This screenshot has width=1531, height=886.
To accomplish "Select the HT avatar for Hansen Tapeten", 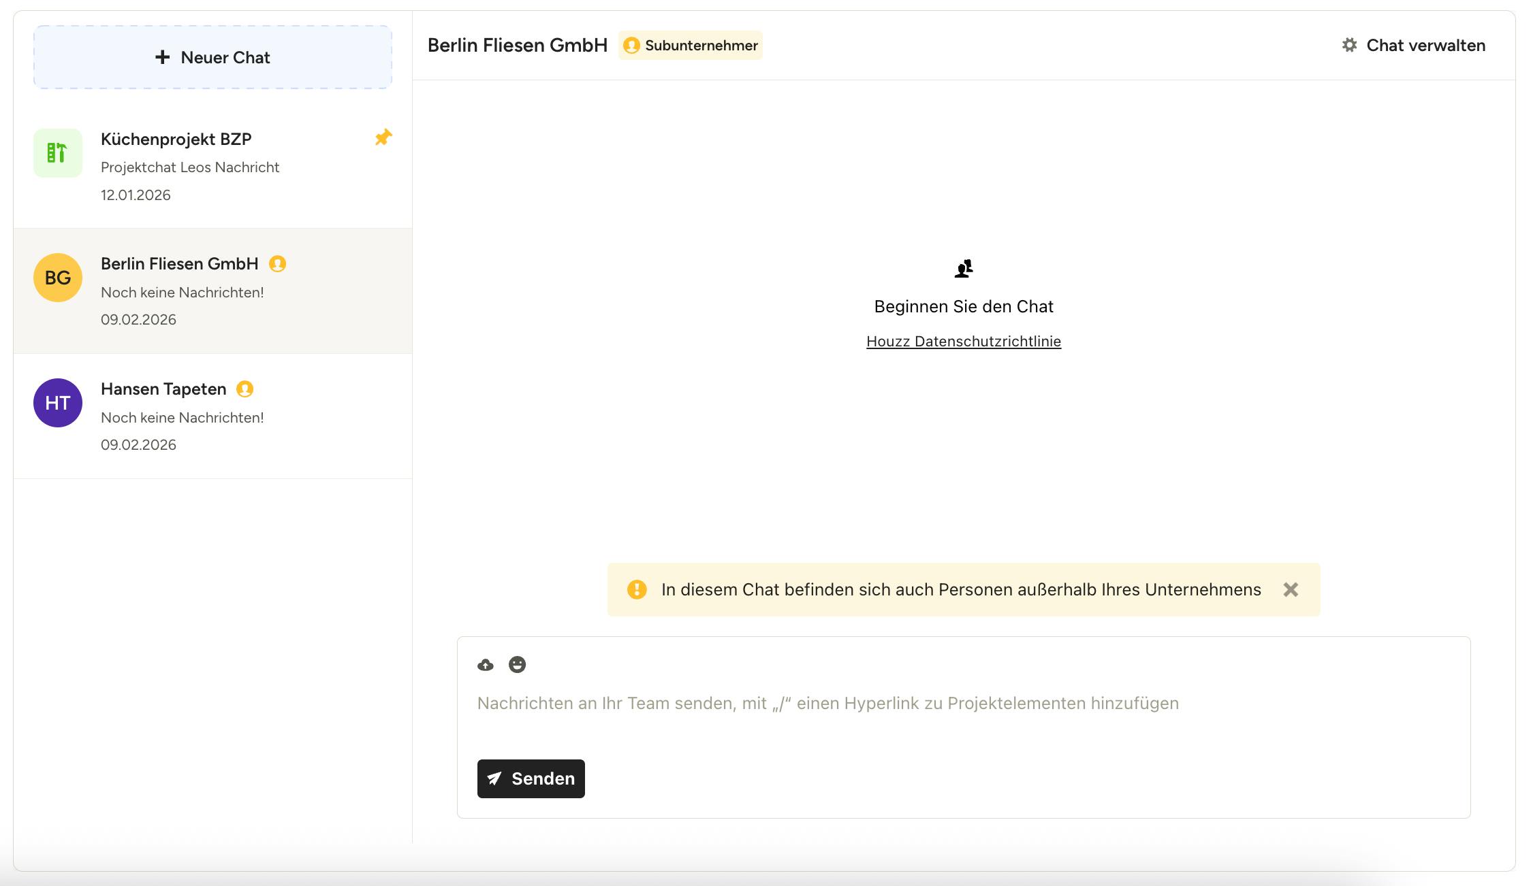I will 58,403.
